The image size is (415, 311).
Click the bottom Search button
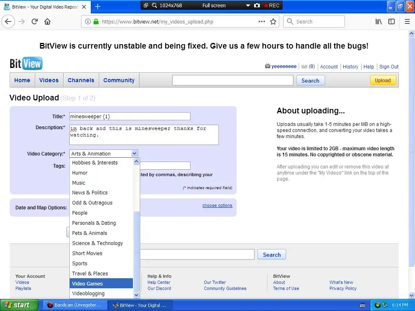[x=272, y=255]
